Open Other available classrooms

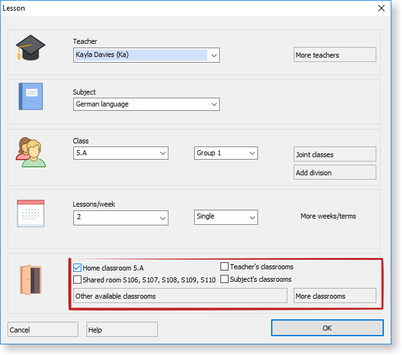point(180,296)
